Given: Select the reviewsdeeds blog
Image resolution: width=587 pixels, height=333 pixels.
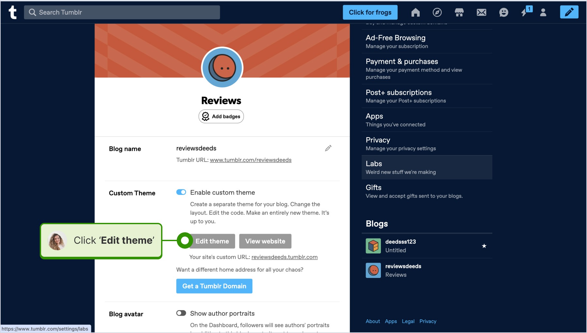Looking at the screenshot, I should [x=427, y=270].
